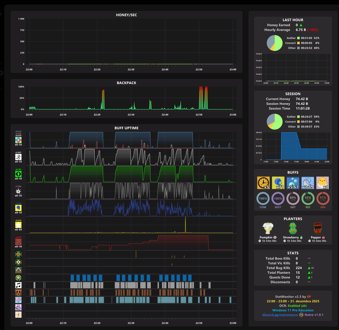This screenshot has width=339, height=330.
Task: Click the Natro logo beside Natro v1.0.1
Action: (301, 315)
